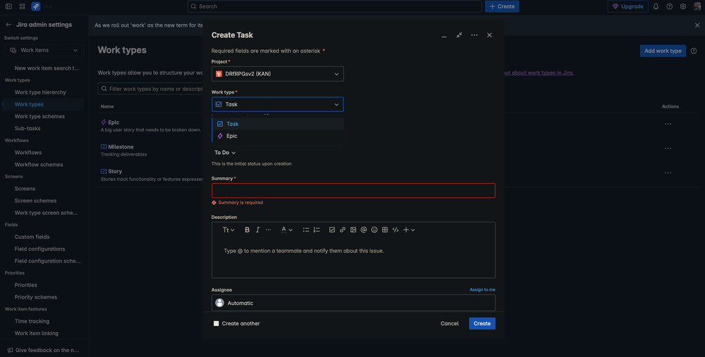
Task: Open Screen schemes in sidebar
Action: 35,201
